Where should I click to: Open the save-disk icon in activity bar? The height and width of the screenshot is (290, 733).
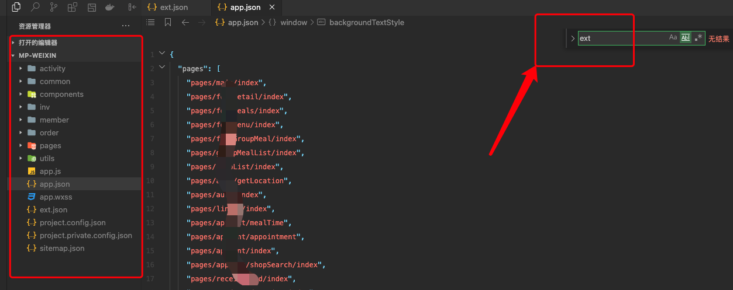pos(91,8)
